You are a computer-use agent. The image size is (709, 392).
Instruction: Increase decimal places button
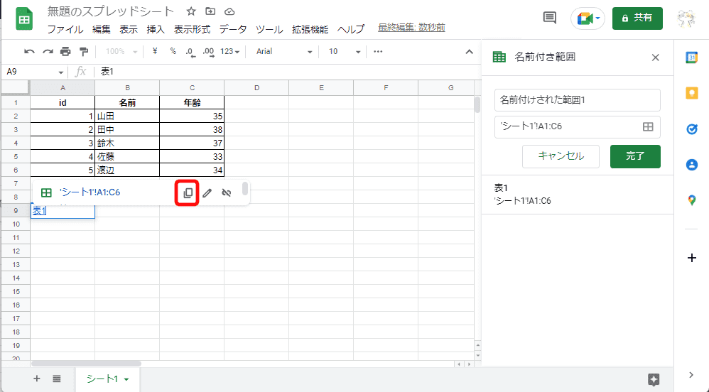[208, 52]
